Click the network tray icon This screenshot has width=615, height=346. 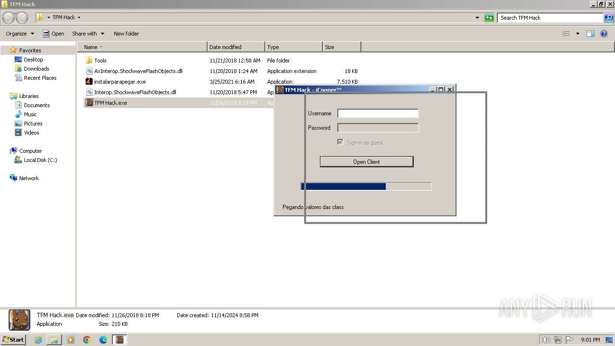558,340
